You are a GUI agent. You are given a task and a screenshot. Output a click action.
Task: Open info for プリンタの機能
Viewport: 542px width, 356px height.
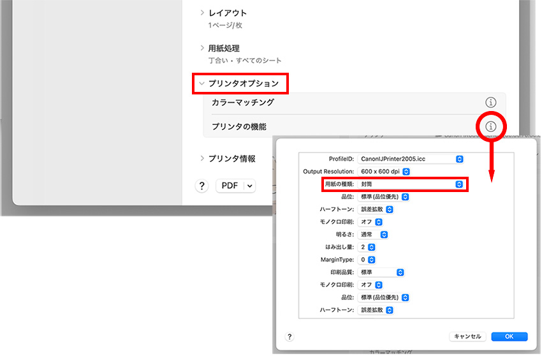[490, 126]
